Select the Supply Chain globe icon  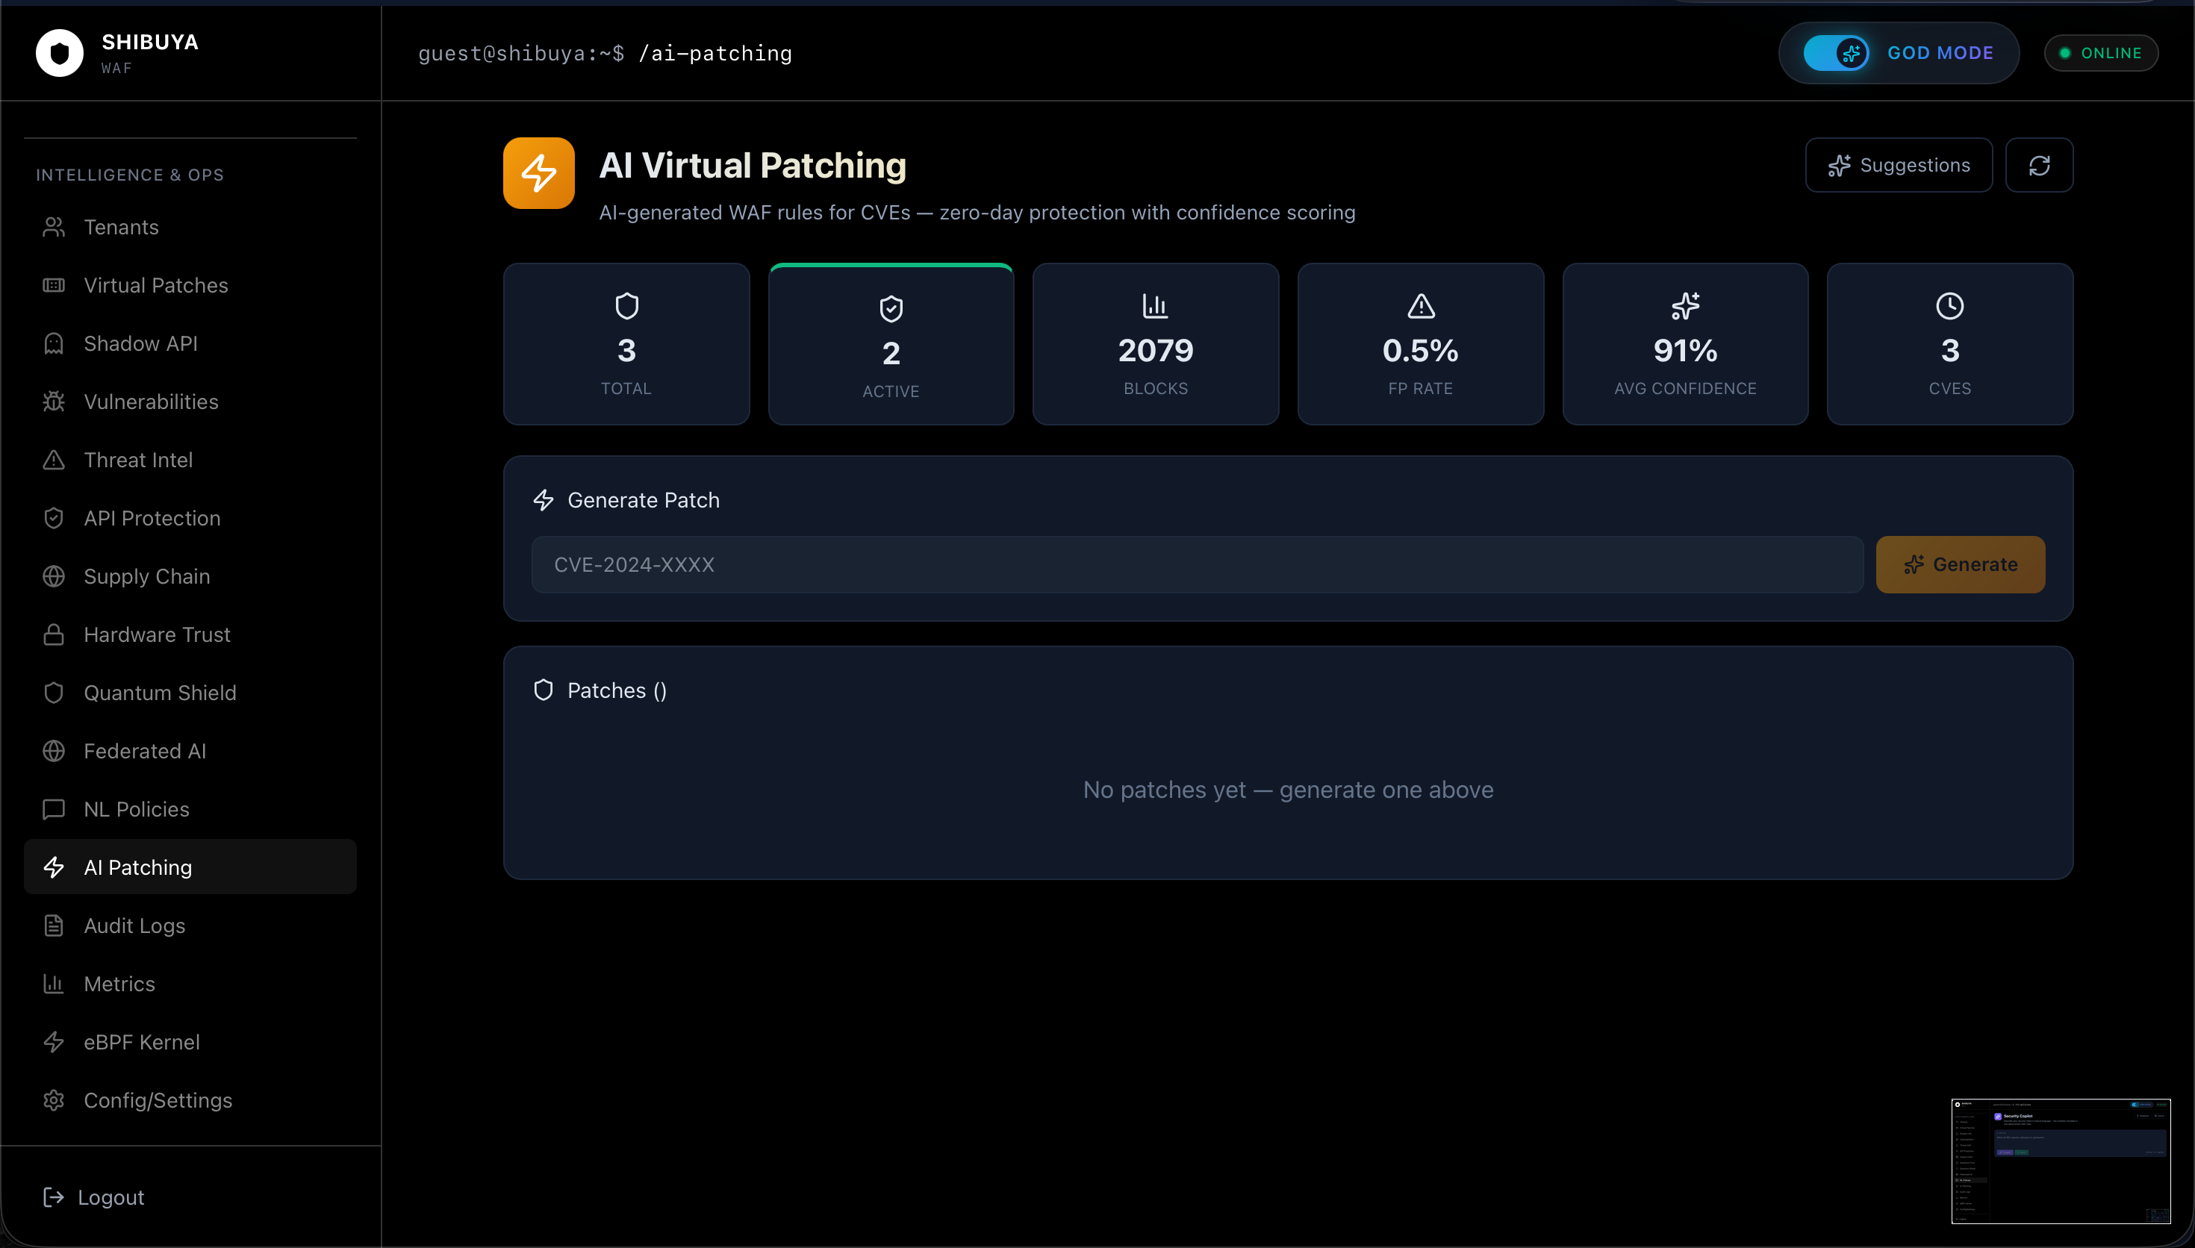(x=54, y=577)
